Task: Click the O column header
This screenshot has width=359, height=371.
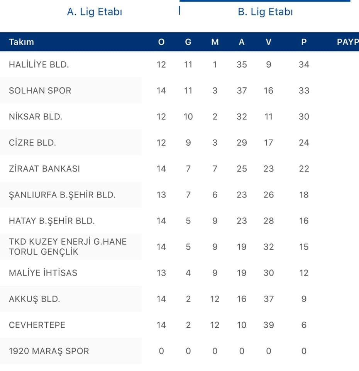Action: [x=161, y=42]
